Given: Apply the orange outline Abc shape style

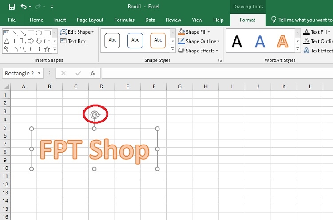Looking at the screenshot, I should [158, 40].
